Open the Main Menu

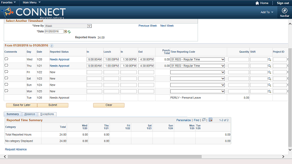[x=31, y=2]
